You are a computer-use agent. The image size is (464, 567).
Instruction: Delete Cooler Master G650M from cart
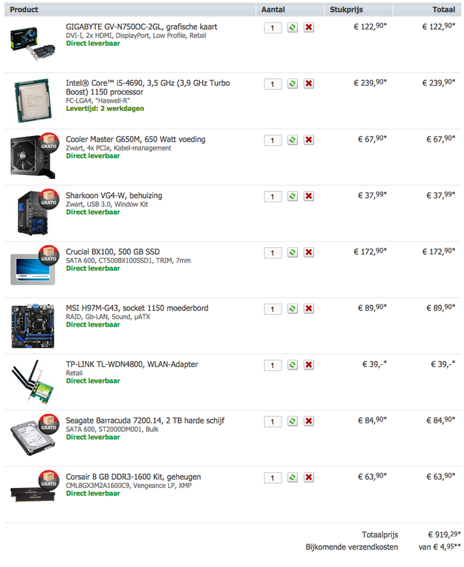click(x=308, y=140)
